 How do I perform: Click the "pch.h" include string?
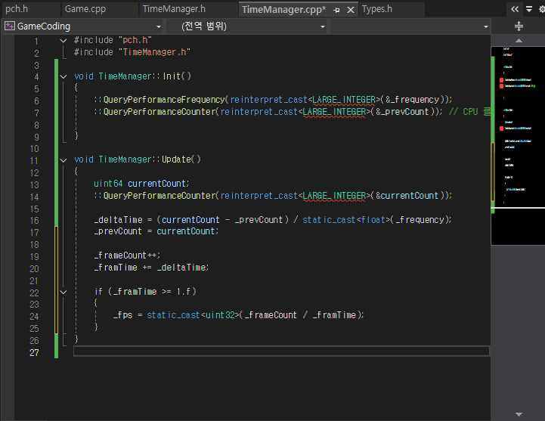pyautogui.click(x=135, y=40)
